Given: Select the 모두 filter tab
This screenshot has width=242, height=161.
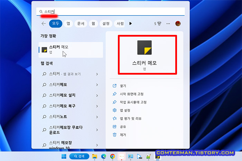Looking at the screenshot, I should [56, 23].
